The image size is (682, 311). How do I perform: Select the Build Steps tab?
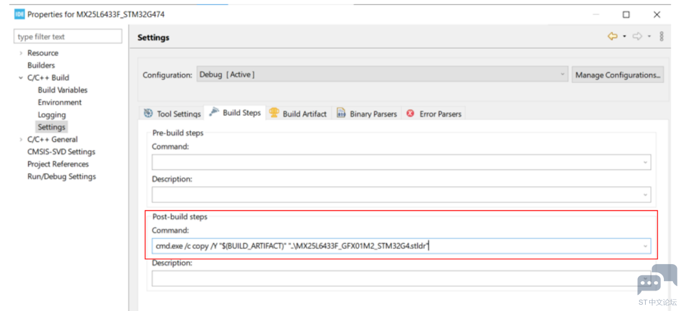pos(235,113)
